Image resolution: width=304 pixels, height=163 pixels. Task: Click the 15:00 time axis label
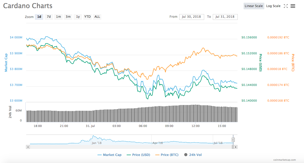pyautogui.click(x=222, y=126)
